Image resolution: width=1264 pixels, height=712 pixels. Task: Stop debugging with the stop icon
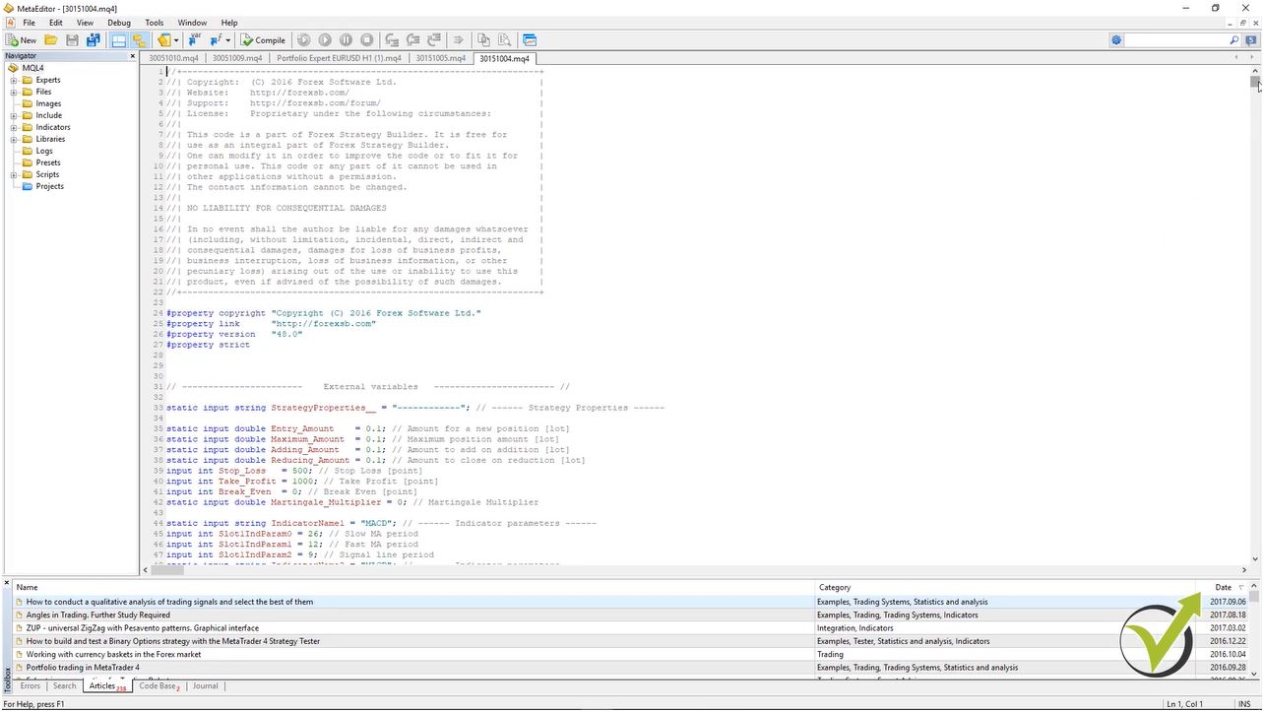click(x=365, y=39)
